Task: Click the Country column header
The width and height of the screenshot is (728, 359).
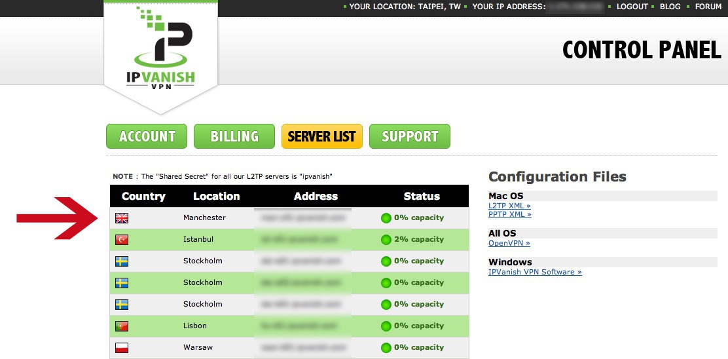Action: tap(143, 196)
